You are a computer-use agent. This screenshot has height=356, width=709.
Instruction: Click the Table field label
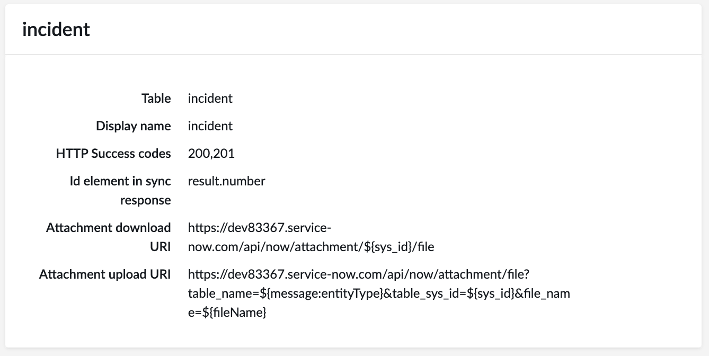click(x=156, y=99)
